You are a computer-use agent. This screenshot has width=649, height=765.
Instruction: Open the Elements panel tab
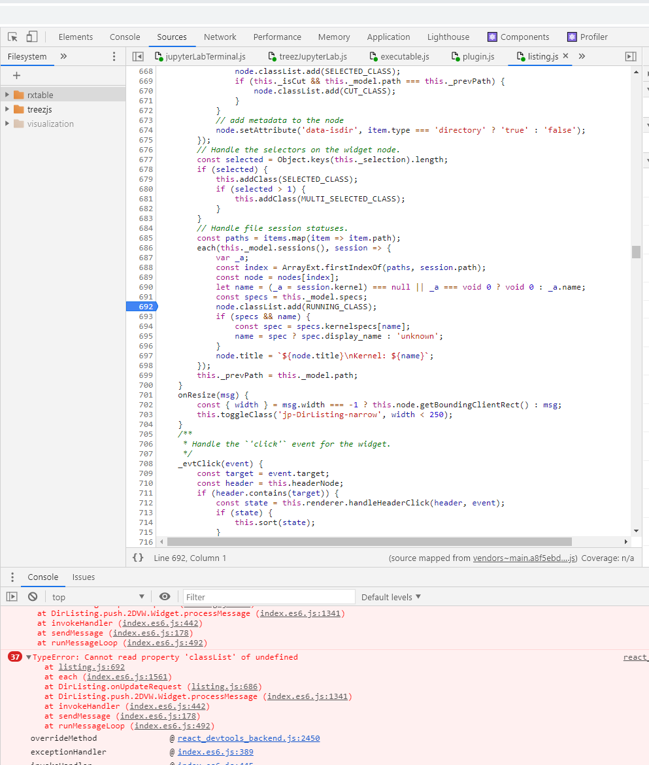tap(76, 37)
